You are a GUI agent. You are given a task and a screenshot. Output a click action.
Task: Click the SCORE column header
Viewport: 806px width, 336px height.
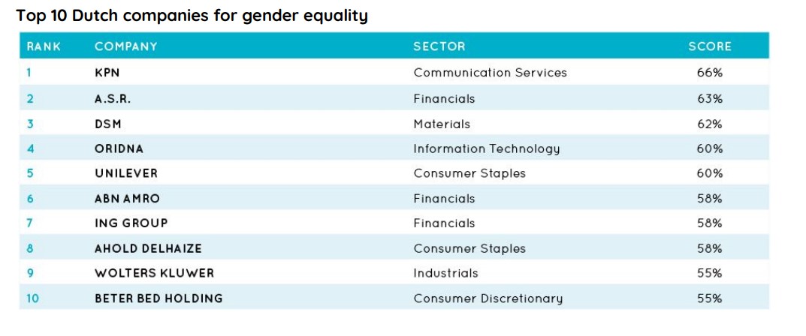pos(709,46)
